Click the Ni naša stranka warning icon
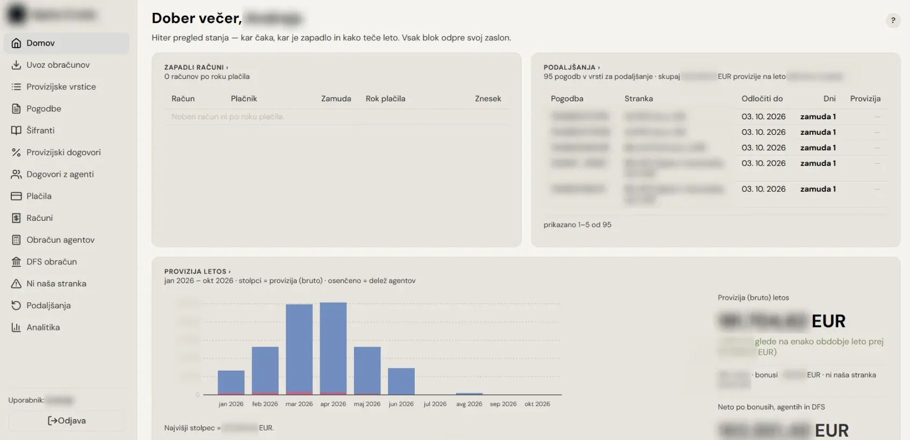This screenshot has width=910, height=440. pos(16,284)
